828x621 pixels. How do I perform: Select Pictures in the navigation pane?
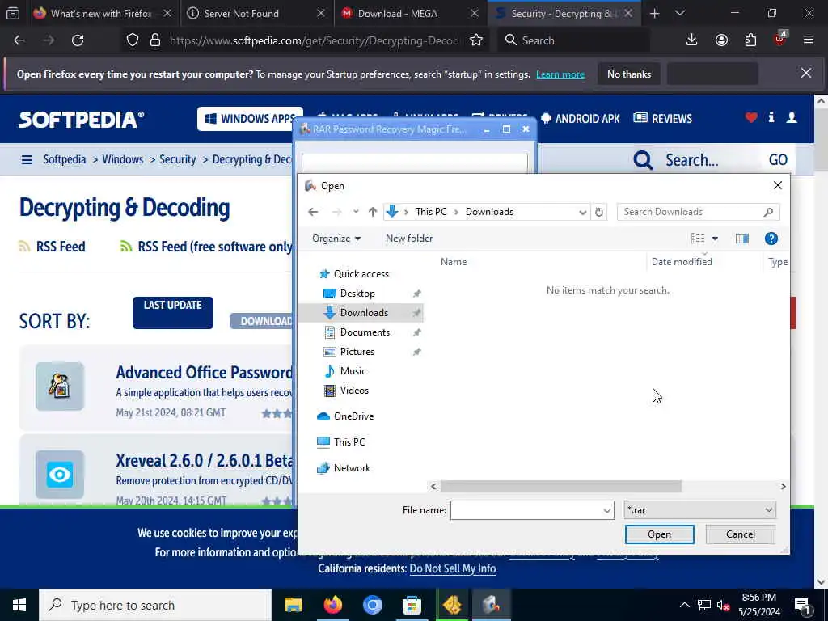(357, 352)
